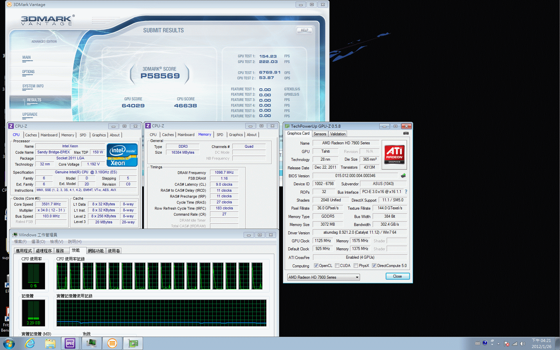Click the HELP button in 3DMark Vantage
The width and height of the screenshot is (560, 350).
304,30
